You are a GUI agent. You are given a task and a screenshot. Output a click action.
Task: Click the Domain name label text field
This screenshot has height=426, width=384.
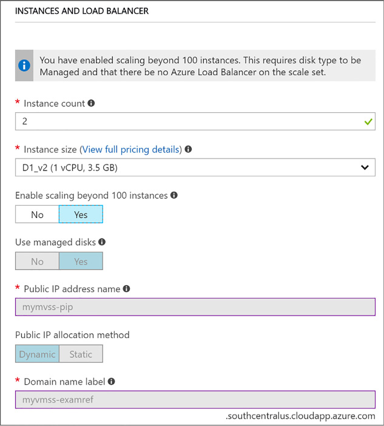coord(195,400)
